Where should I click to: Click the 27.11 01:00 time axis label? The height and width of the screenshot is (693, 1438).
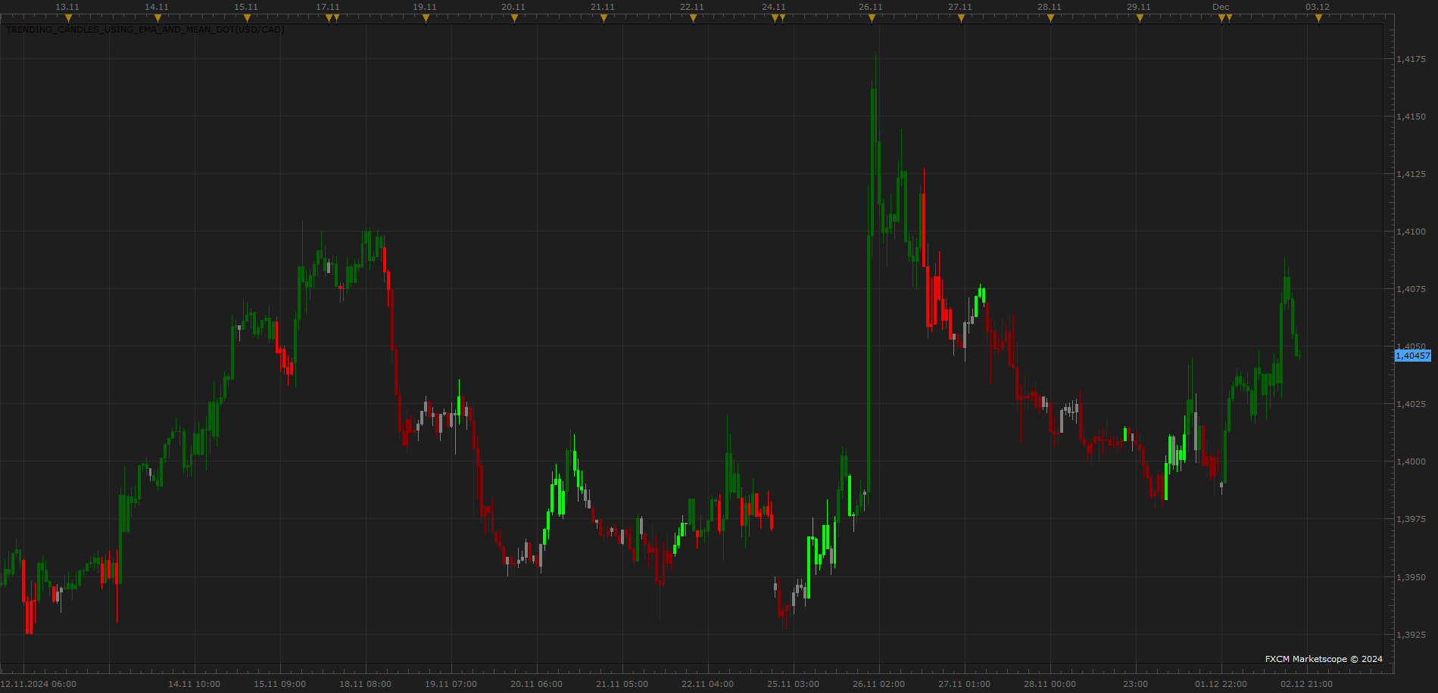pos(964,684)
